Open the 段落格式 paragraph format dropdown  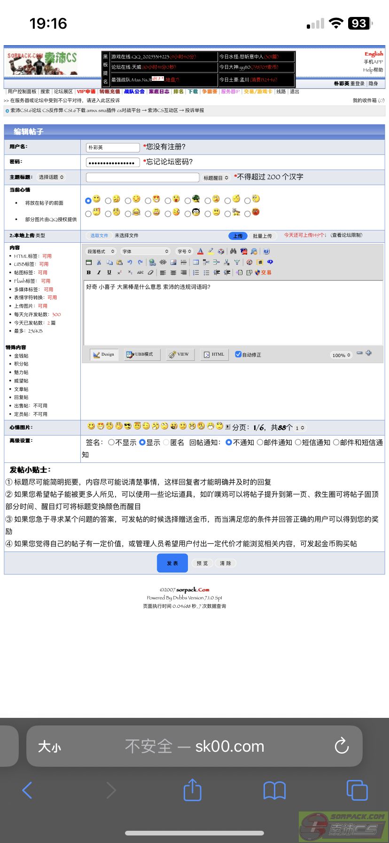tap(101, 251)
